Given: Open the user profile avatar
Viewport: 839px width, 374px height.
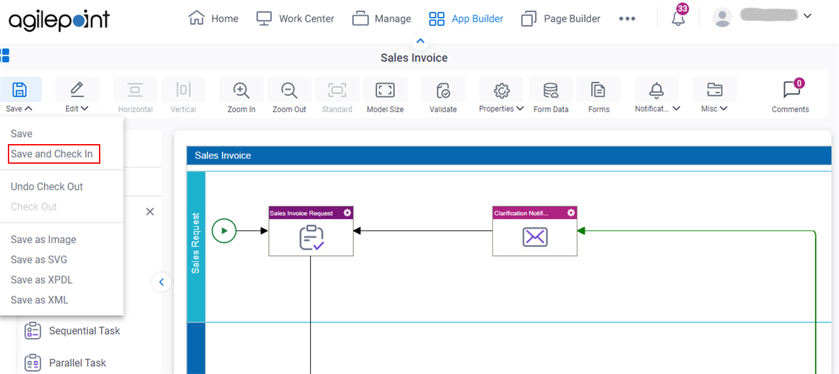Looking at the screenshot, I should pyautogui.click(x=722, y=18).
